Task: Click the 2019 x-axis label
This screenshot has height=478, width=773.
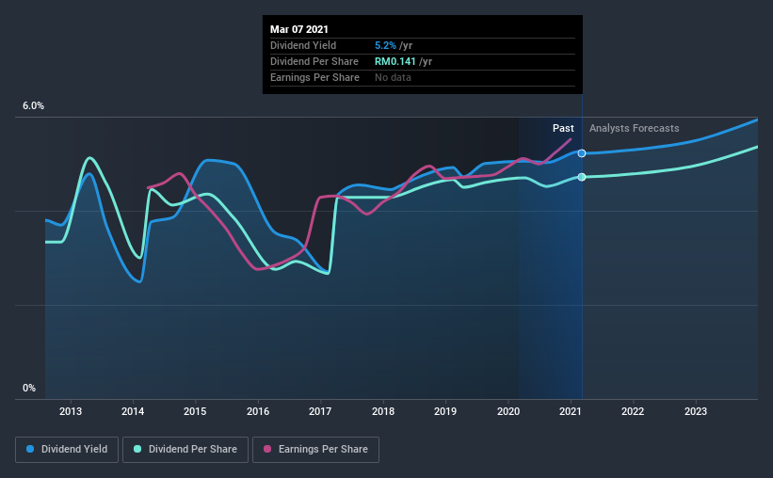Action: point(445,411)
